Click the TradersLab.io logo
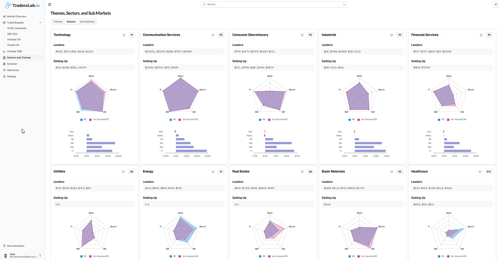 [x=22, y=5]
